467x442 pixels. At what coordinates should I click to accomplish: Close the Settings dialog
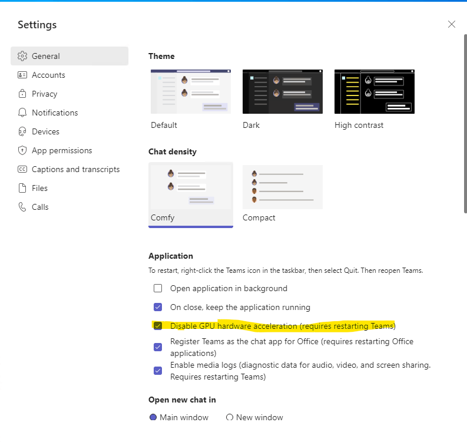(452, 24)
